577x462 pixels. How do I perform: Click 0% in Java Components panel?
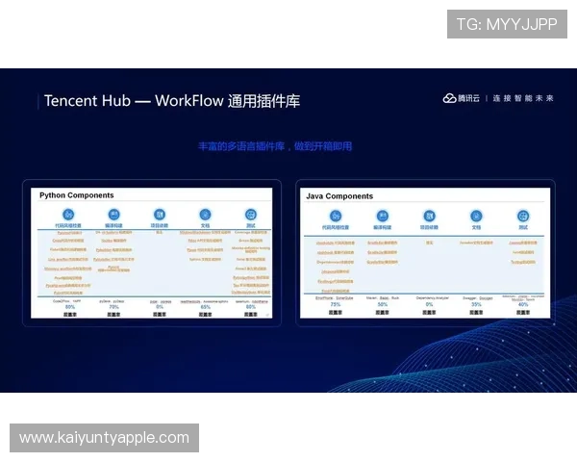(429, 305)
